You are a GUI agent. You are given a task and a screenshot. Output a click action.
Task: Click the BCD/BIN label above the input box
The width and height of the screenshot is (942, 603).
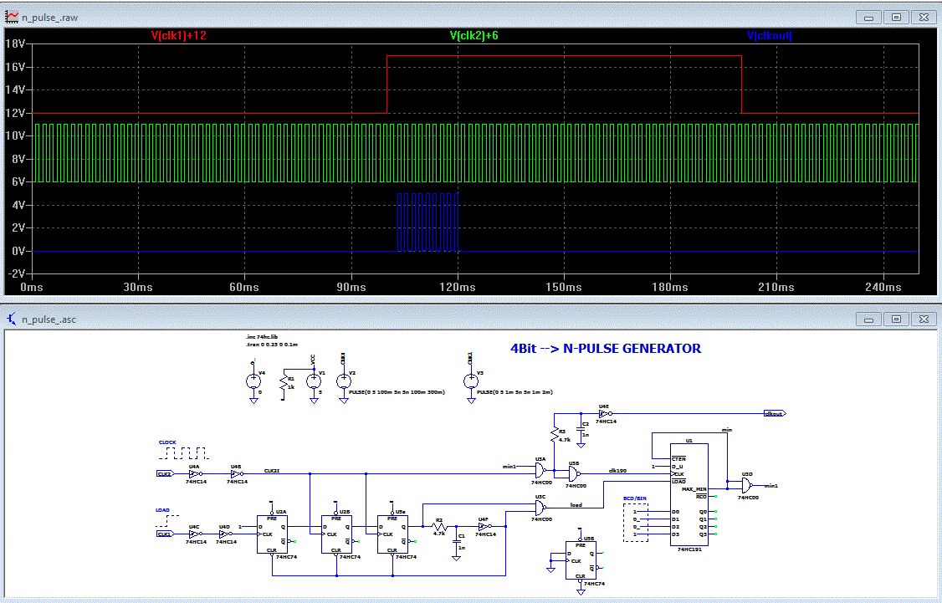coord(635,498)
